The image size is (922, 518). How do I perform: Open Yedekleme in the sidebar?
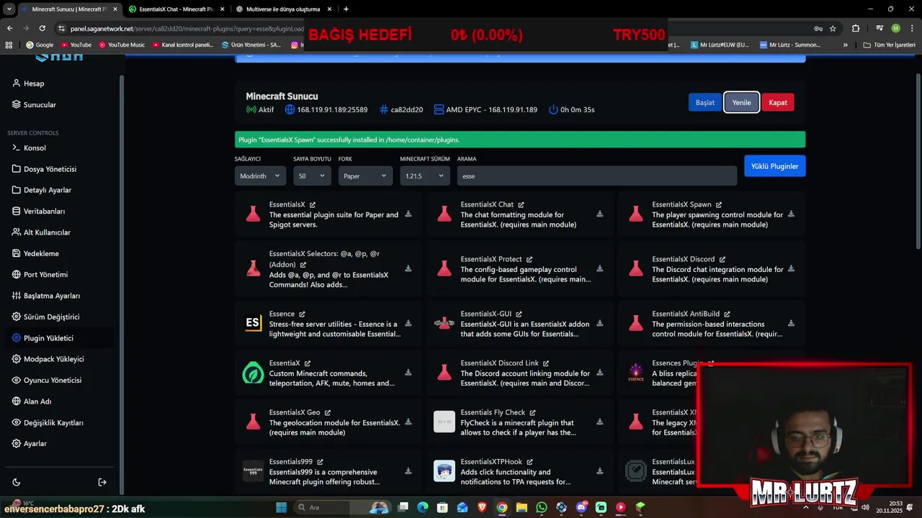coord(41,253)
